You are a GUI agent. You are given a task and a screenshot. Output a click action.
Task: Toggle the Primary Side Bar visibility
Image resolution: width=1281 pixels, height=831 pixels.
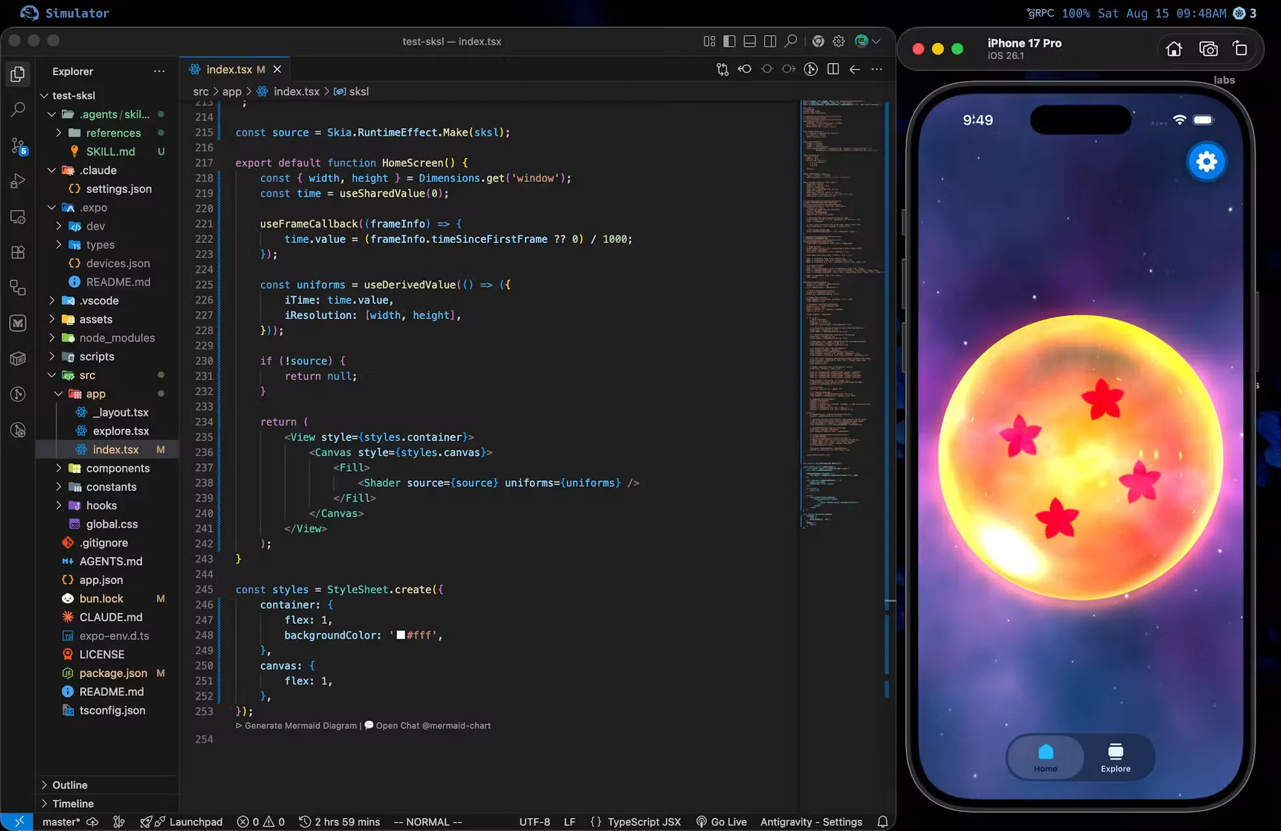[730, 41]
